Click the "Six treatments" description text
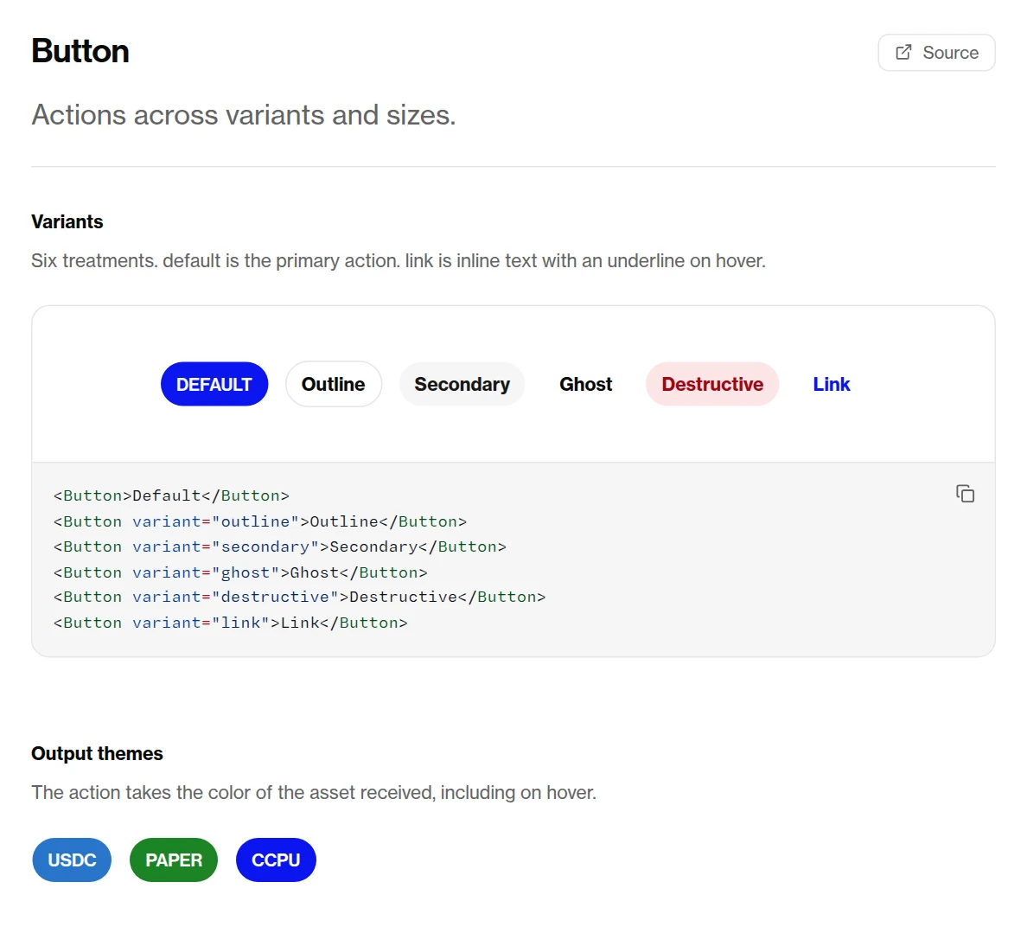This screenshot has height=946, width=1027. tap(399, 261)
